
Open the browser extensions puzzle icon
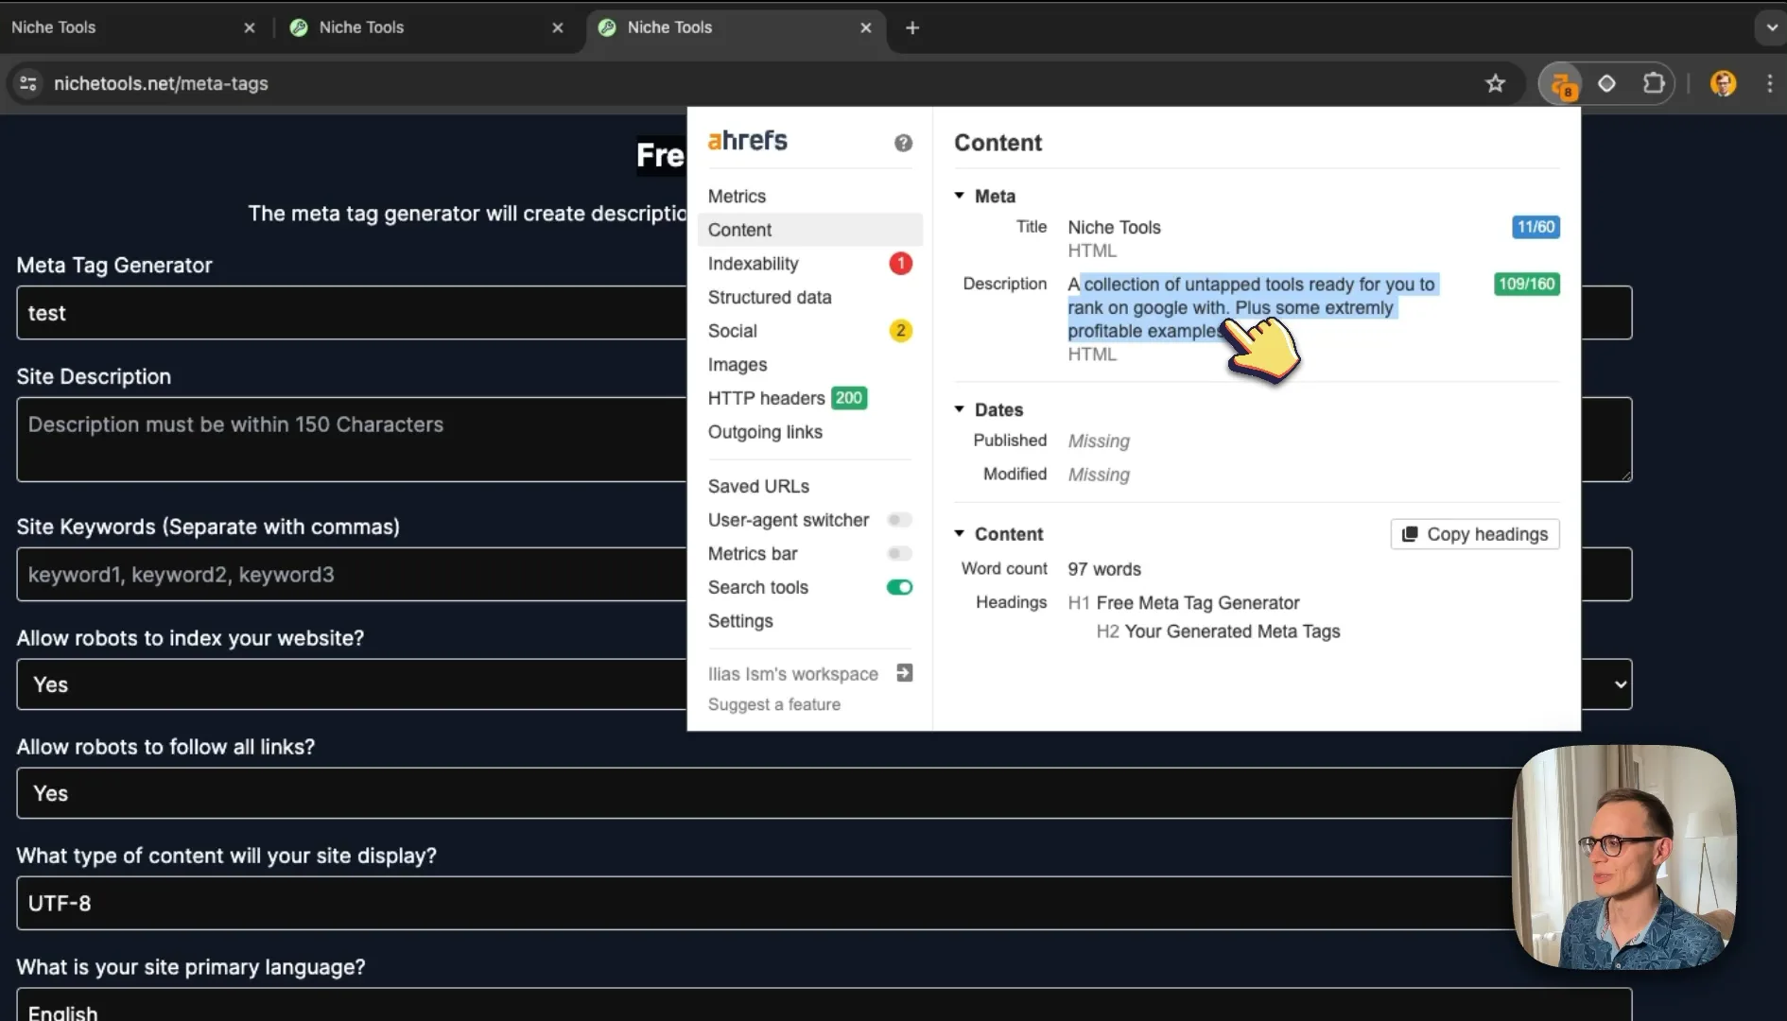click(x=1654, y=83)
